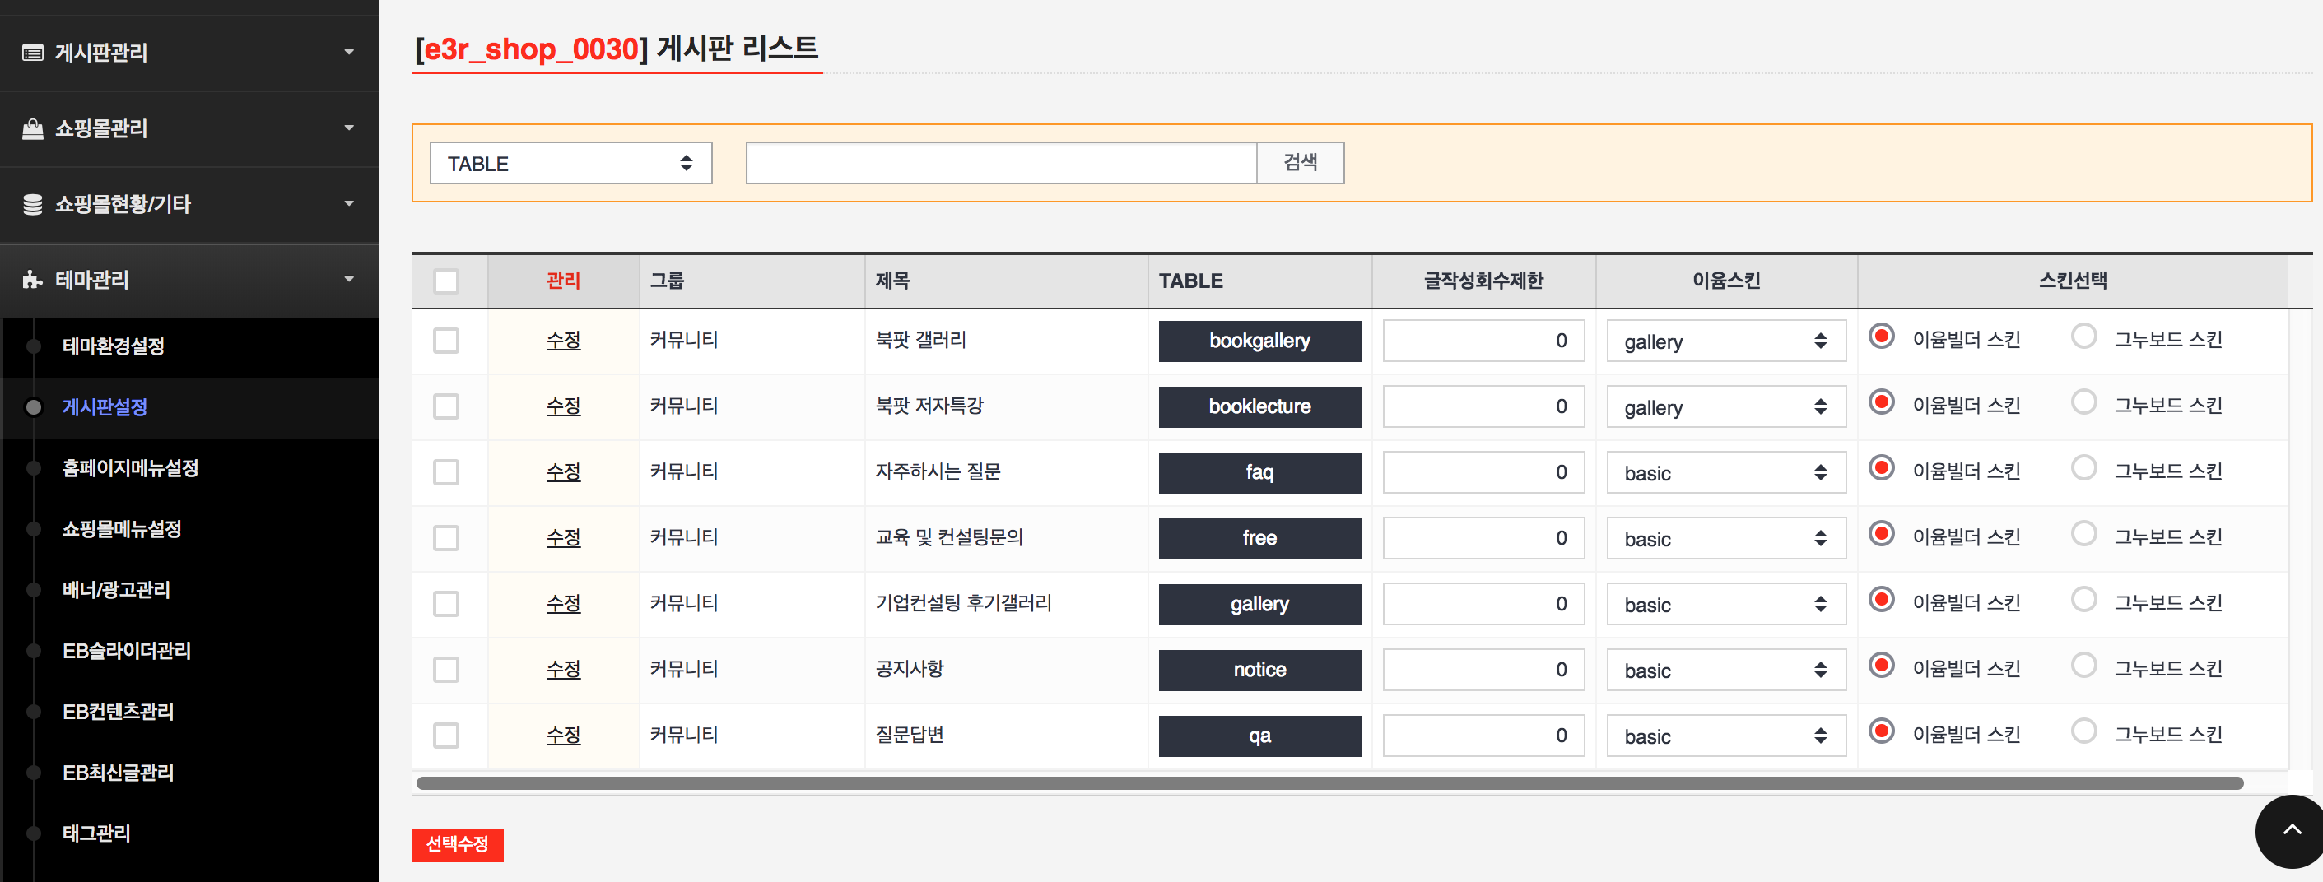2323x882 pixels.
Task: Open skin dropdown for 기업컨설팅 후기갤러리 row
Action: (1726, 605)
